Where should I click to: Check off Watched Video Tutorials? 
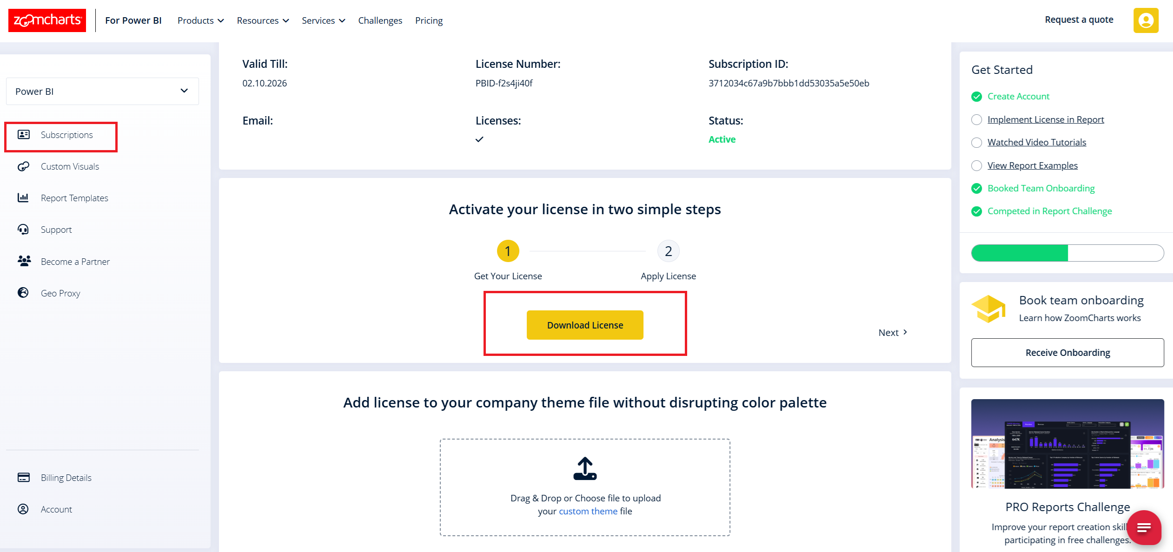[x=977, y=142]
